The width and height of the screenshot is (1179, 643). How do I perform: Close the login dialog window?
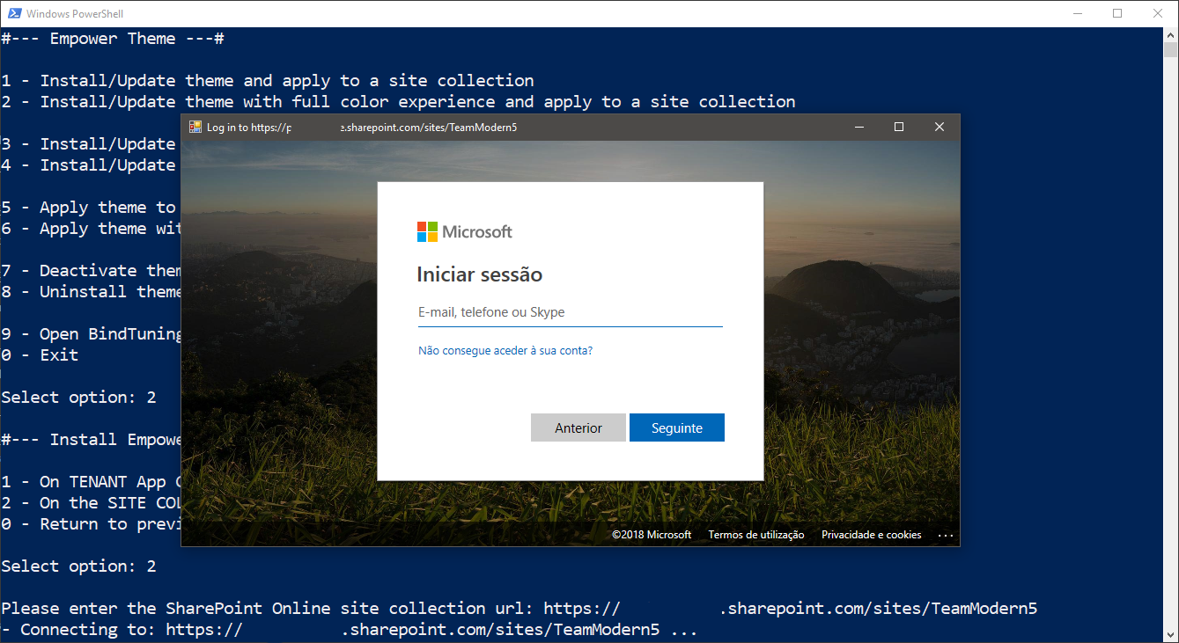(940, 127)
